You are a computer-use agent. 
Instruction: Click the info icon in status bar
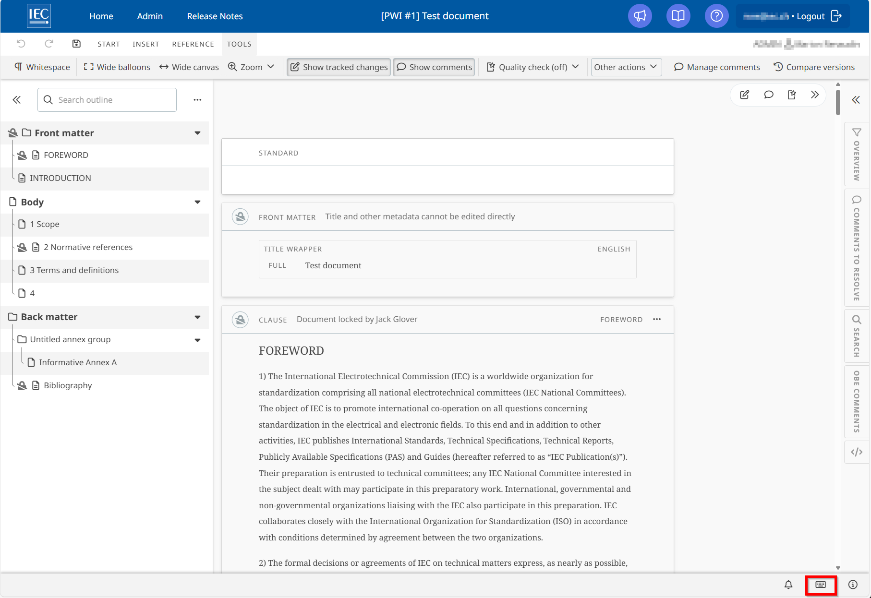click(853, 585)
